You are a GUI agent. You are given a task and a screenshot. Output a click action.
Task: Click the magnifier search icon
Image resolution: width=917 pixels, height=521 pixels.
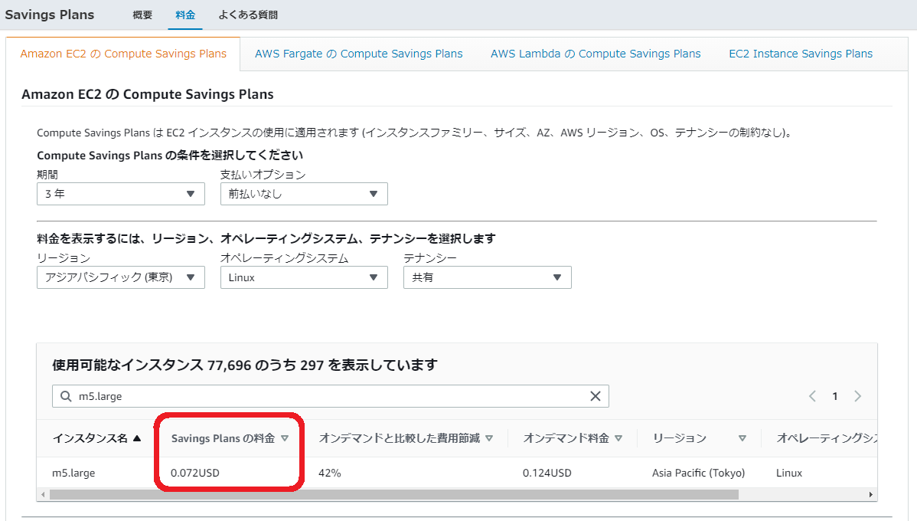point(66,396)
